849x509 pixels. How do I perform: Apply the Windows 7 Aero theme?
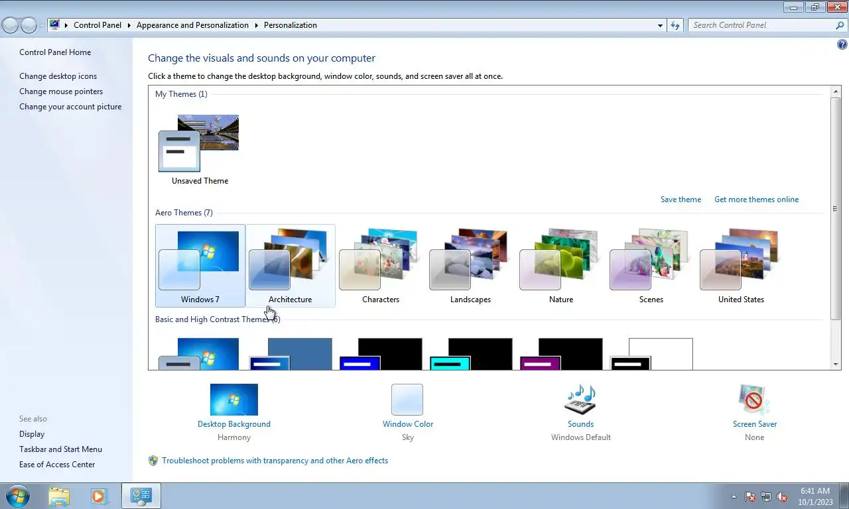coord(200,266)
